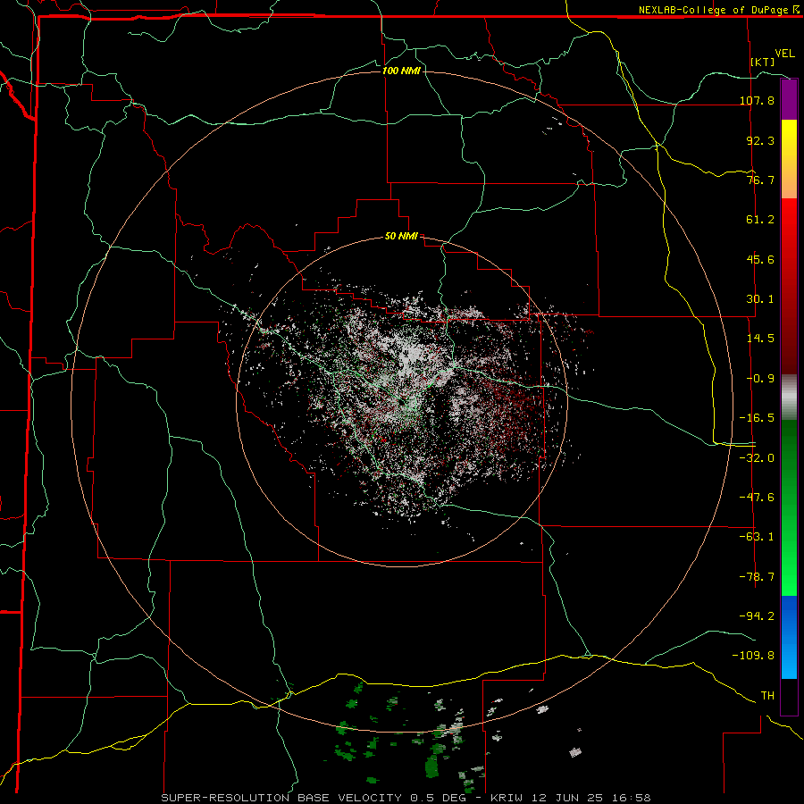Viewport: 804px width, 804px height.
Task: Select the -63.1 value on velocity scale
Action: (757, 537)
